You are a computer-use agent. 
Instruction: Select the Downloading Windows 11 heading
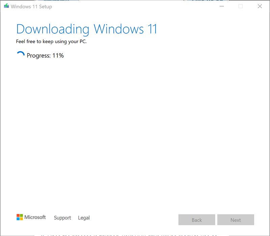coord(86,29)
